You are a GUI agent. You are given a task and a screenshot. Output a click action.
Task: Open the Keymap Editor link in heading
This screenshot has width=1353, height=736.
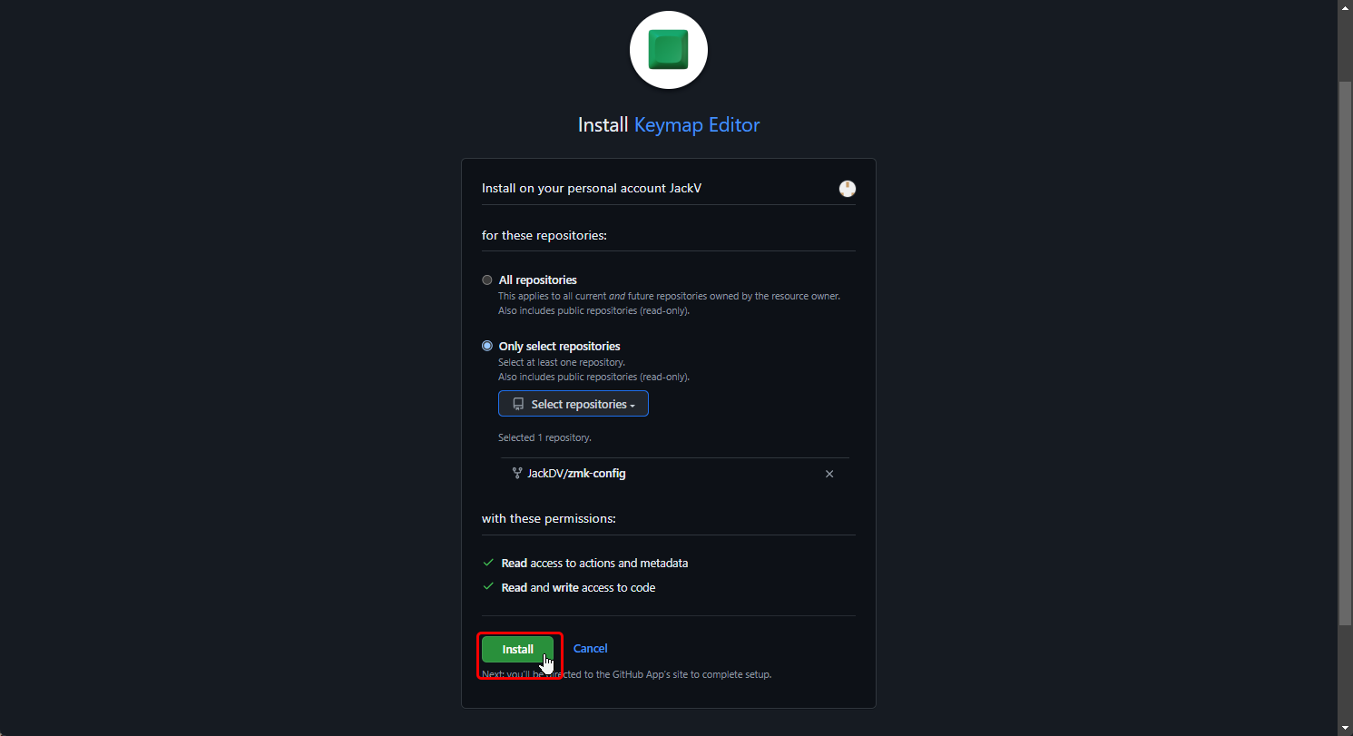click(x=696, y=124)
